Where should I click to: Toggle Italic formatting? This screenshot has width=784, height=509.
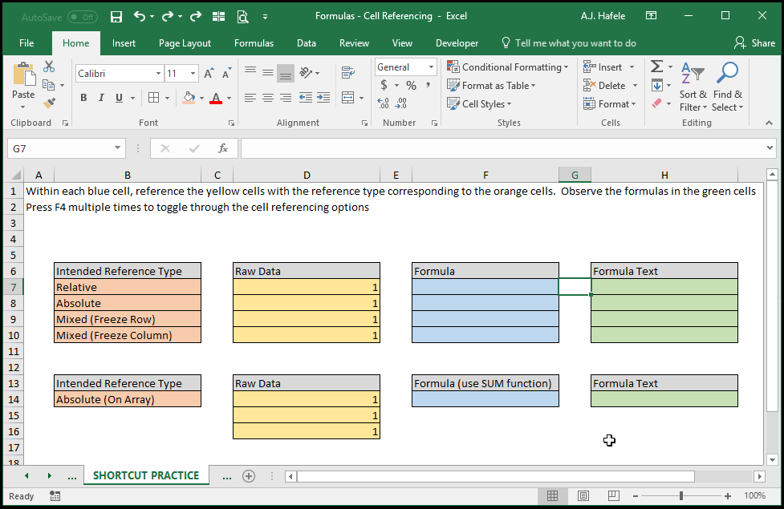(101, 98)
